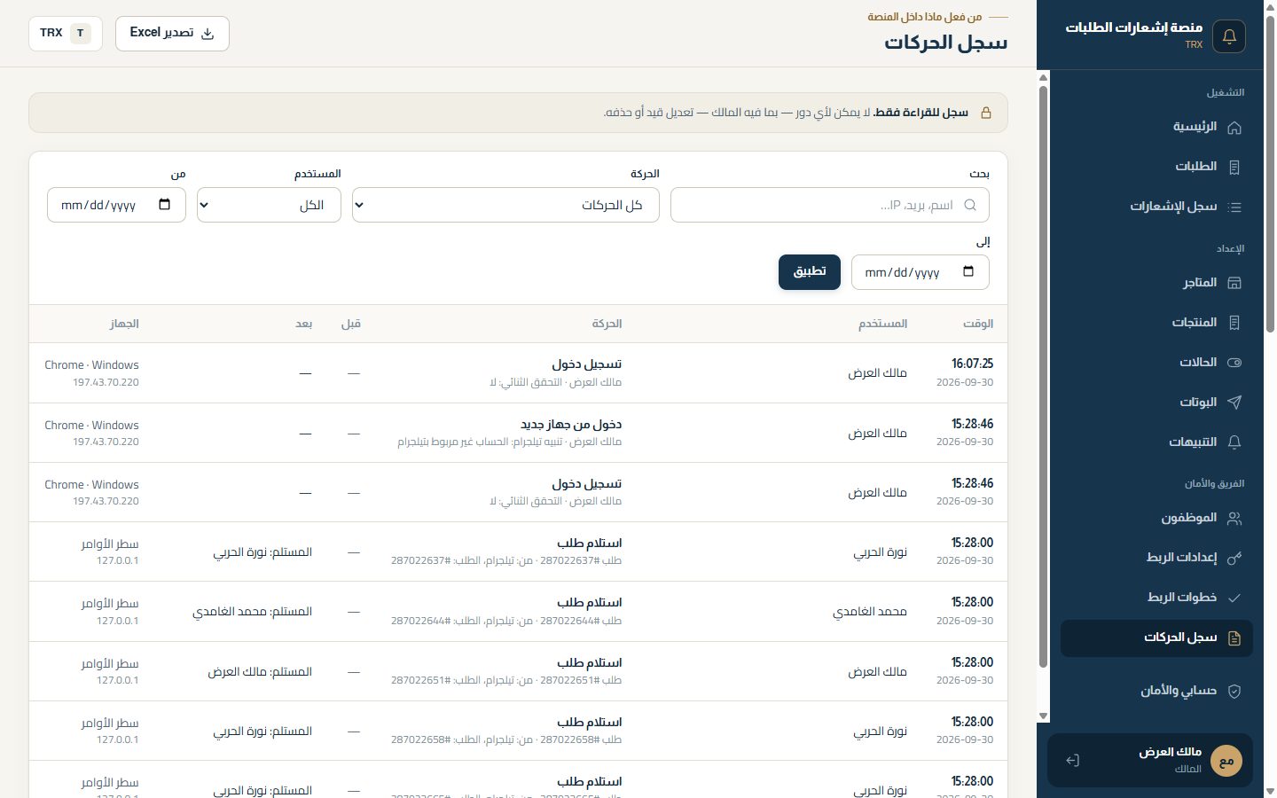1277x798 pixels.
Task: Click the تطبيق apply button
Action: click(x=810, y=271)
